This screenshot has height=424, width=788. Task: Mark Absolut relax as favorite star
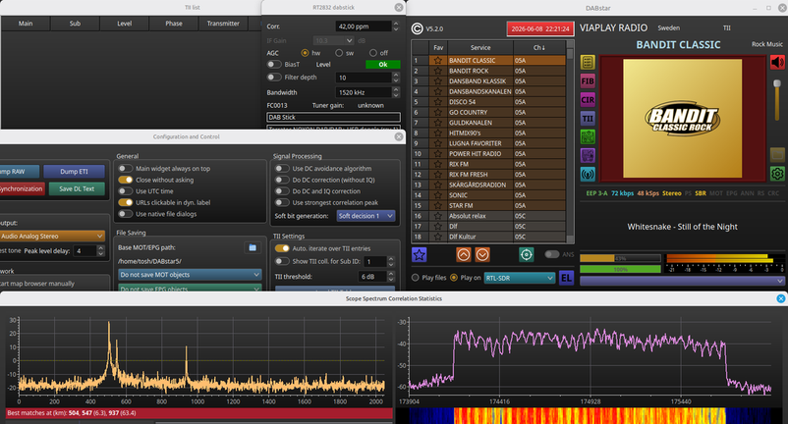pos(438,216)
